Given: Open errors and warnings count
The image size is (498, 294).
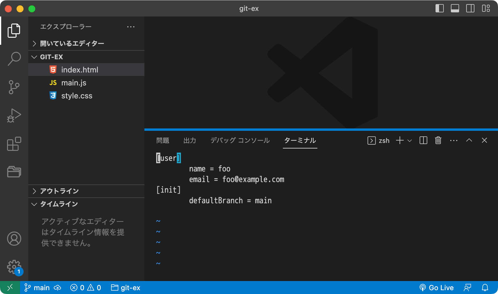Looking at the screenshot, I should point(86,288).
